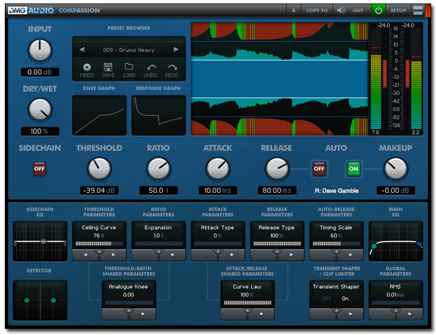Open the Sidechain EQ graph
The height and width of the screenshot is (335, 436).
coord(40,241)
